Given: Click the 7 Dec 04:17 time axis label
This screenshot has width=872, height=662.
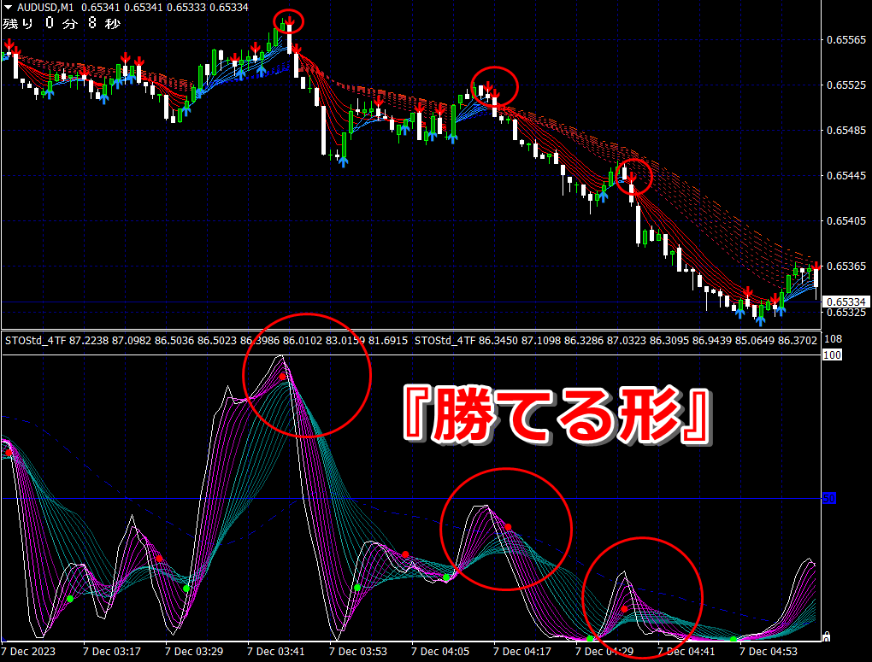Looking at the screenshot, I should pos(522,651).
